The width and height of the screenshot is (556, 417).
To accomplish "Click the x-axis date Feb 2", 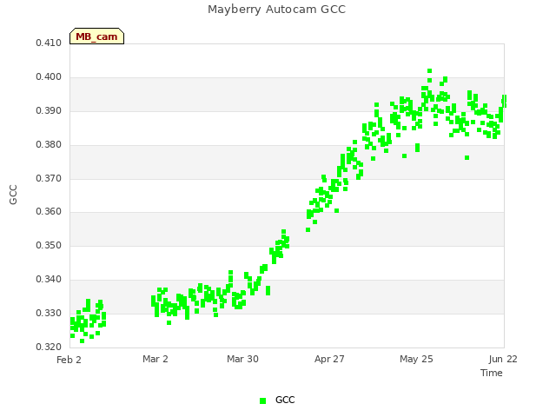I will pos(69,360).
